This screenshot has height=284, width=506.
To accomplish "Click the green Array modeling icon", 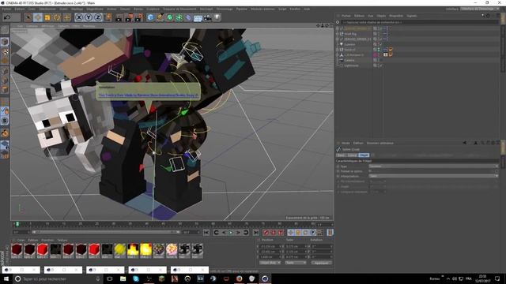I will click(179, 17).
